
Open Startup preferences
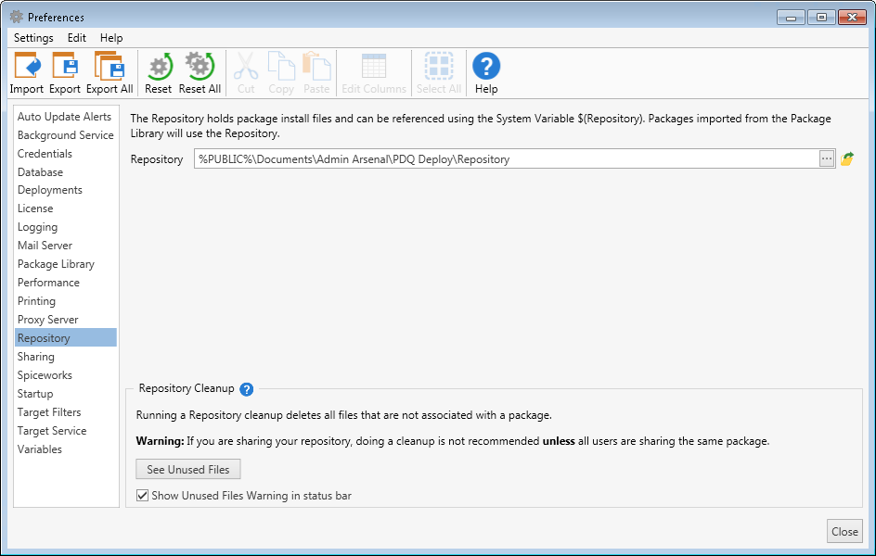pos(66,393)
